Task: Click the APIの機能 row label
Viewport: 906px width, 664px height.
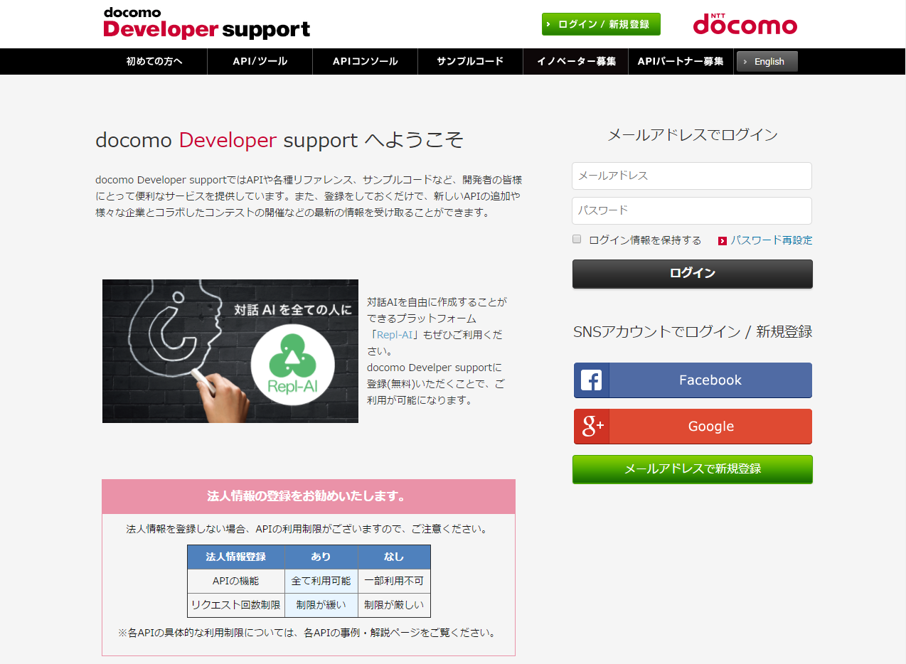Action: pyautogui.click(x=236, y=581)
